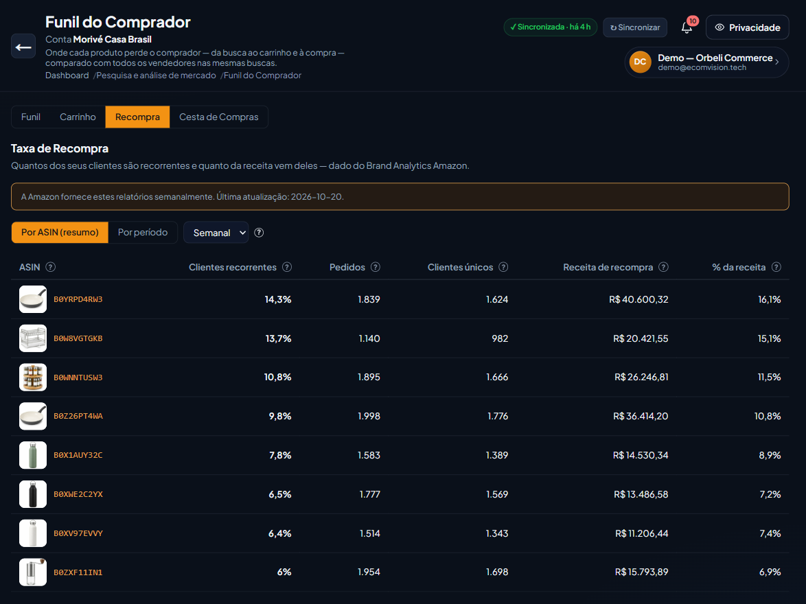This screenshot has height=604, width=806.
Task: Open frying pan thumbnail for B0YRPD4RW3
Action: coord(33,299)
